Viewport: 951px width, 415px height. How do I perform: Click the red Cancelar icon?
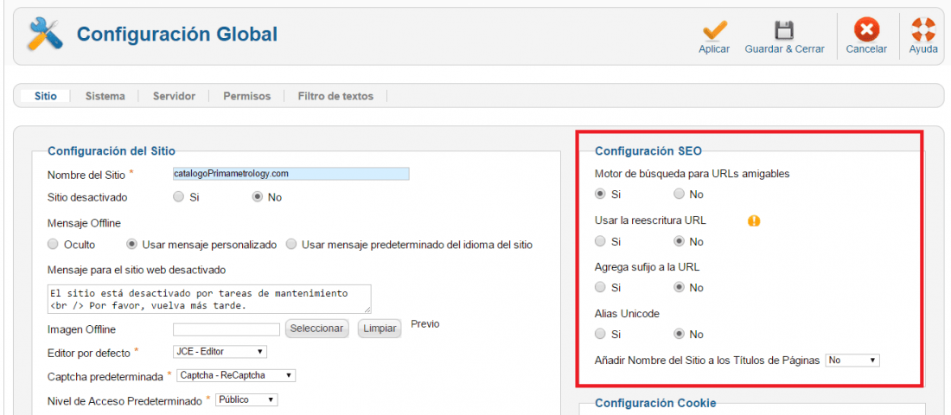coord(866,29)
